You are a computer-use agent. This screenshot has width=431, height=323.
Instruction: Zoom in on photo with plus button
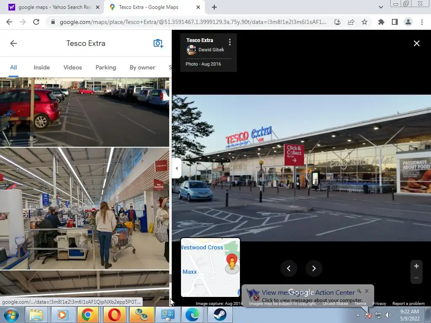coord(416,266)
